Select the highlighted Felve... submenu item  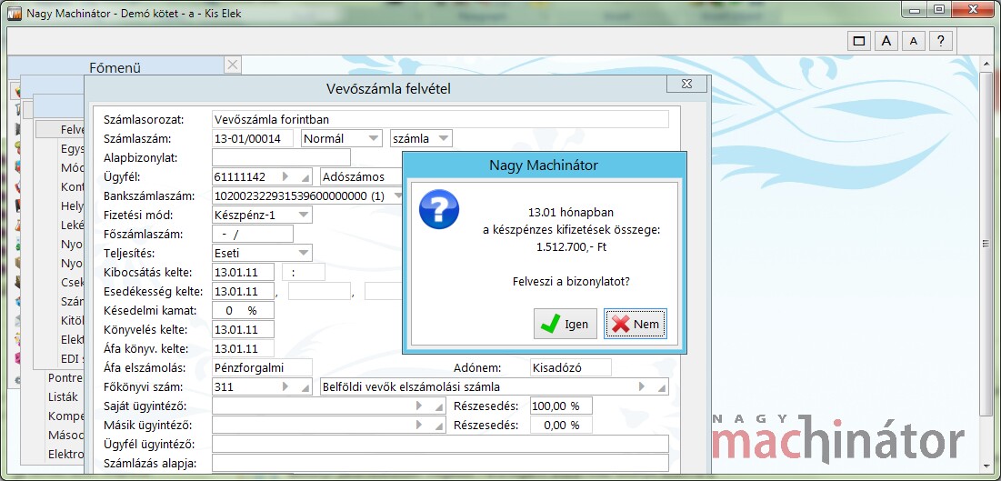pyautogui.click(x=61, y=129)
